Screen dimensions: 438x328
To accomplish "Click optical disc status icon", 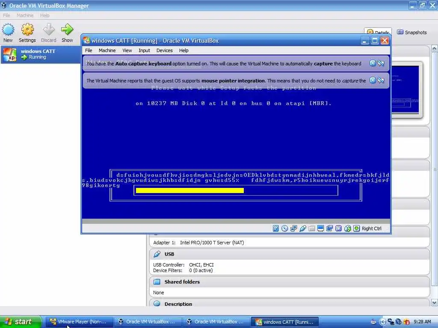I will pos(284,228).
